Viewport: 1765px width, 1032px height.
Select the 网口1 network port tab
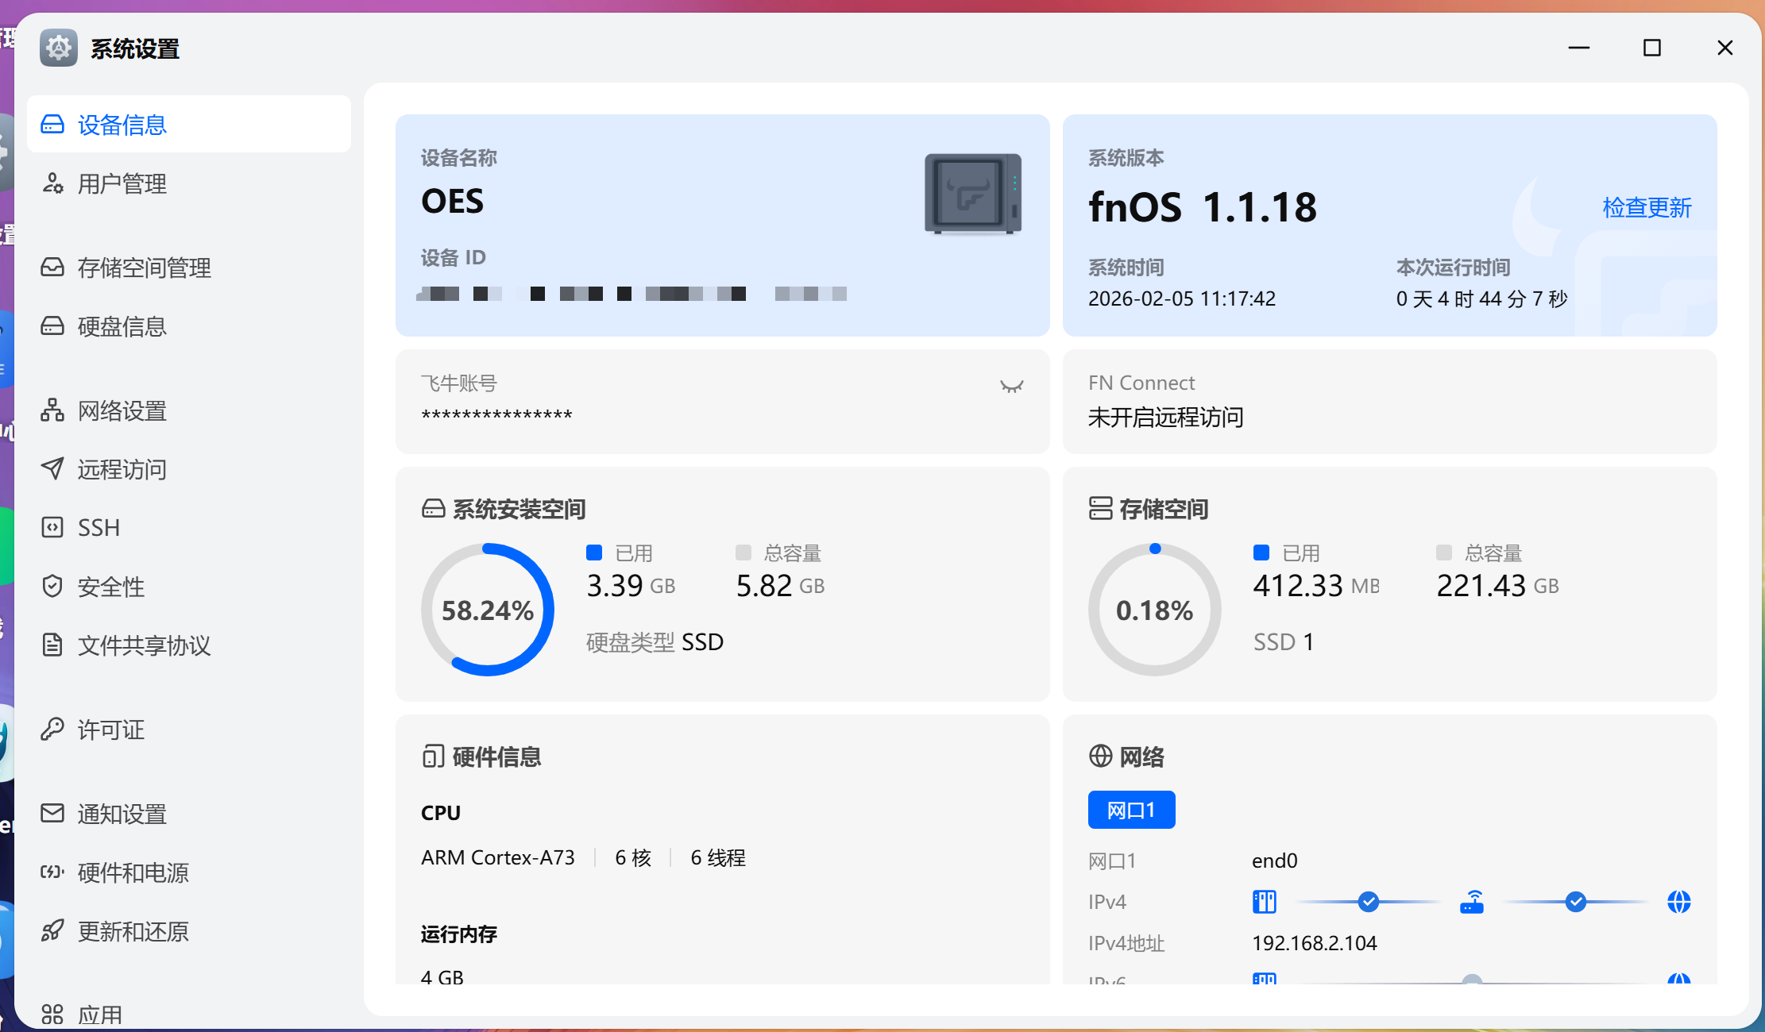[x=1131, y=810]
